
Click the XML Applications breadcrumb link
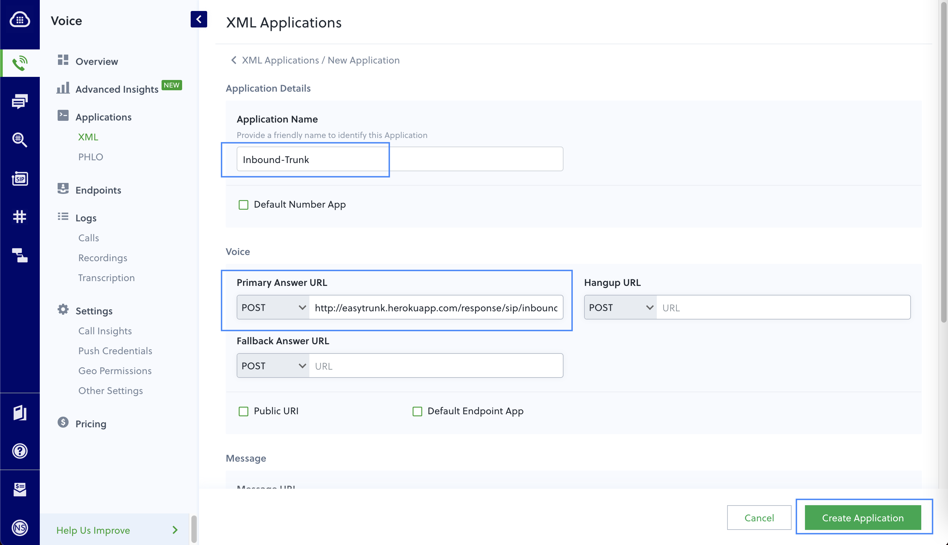coord(281,60)
